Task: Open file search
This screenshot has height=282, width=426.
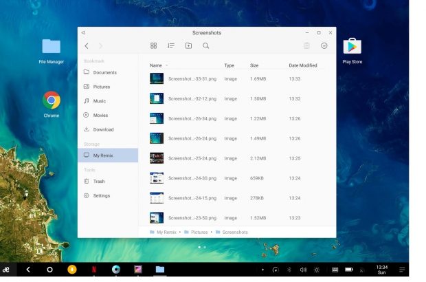Action: tap(206, 45)
